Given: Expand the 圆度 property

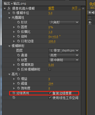Looking at the screenshot, I should pos(14,27).
